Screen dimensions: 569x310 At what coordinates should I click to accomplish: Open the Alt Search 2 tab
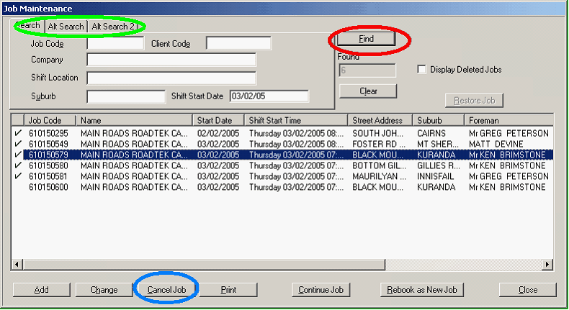pos(113,27)
